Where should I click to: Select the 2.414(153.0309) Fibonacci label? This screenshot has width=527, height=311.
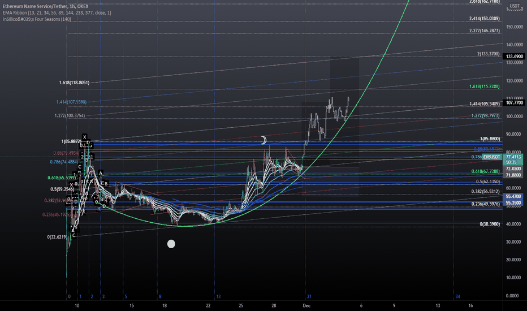coord(485,19)
